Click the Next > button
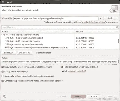The width and height of the screenshot is (120, 101). 78,97
